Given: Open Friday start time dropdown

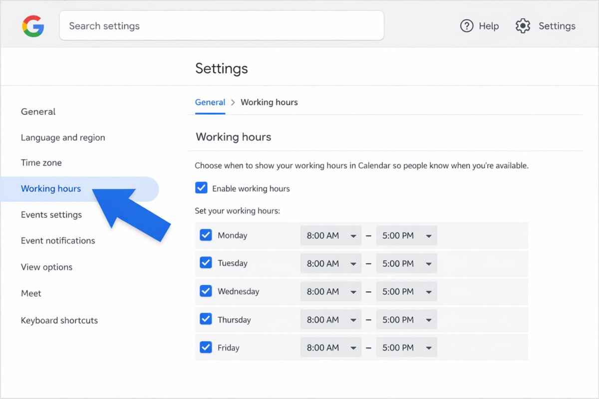Looking at the screenshot, I should pyautogui.click(x=330, y=348).
